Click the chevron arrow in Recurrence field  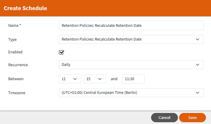(x=197, y=65)
